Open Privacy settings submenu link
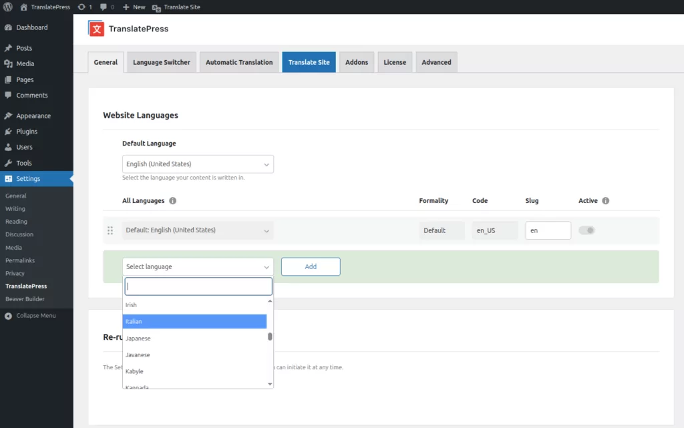 (15, 273)
